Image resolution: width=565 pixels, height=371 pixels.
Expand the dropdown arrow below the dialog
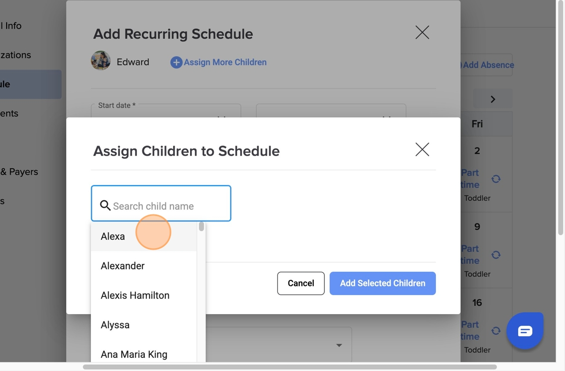(x=338, y=345)
